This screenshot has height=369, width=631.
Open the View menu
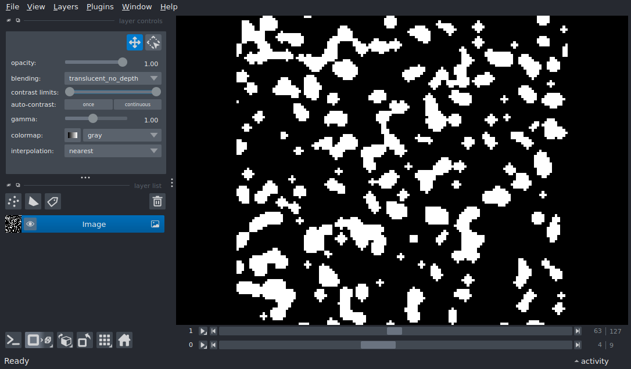pos(36,7)
